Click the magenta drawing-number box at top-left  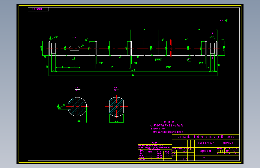pos(38,9)
